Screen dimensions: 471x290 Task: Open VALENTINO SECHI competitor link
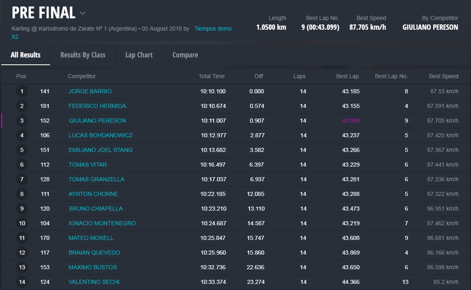click(94, 282)
